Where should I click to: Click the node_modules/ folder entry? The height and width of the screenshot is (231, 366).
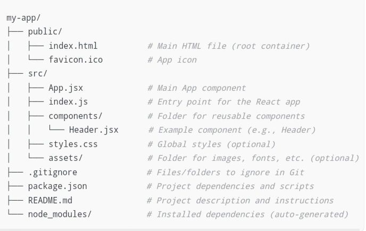[60, 214]
